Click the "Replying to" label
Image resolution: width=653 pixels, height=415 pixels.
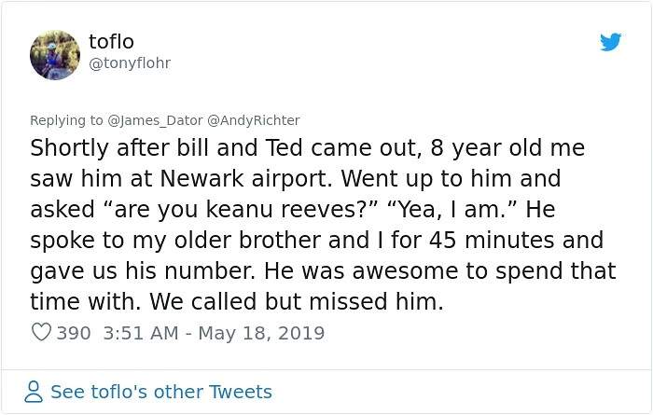click(67, 120)
